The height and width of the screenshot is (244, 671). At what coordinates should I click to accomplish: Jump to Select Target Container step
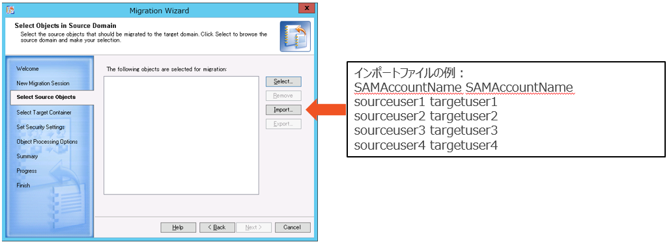44,113
